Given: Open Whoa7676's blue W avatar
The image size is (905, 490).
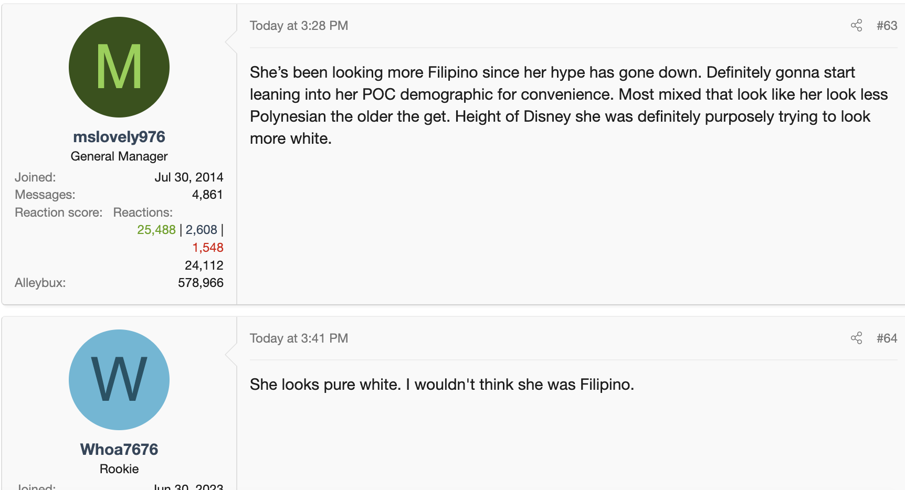Looking at the screenshot, I should point(119,380).
